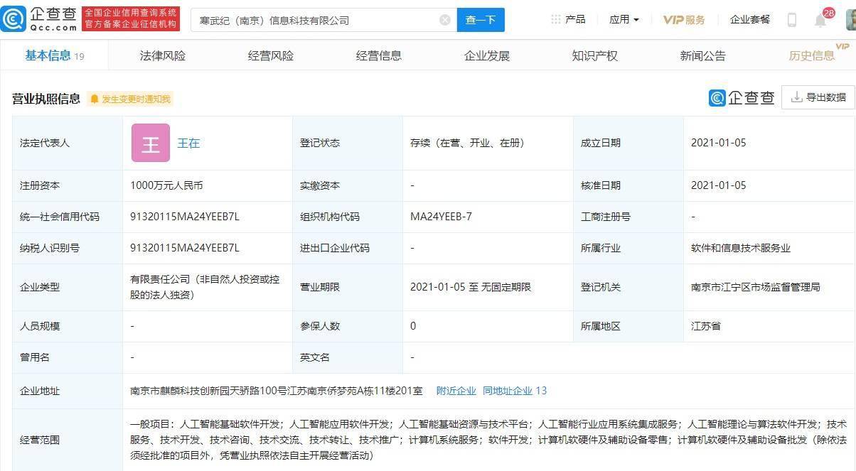The image size is (856, 471).
Task: Click the organization code MA24YEEB-7
Action: click(x=441, y=217)
